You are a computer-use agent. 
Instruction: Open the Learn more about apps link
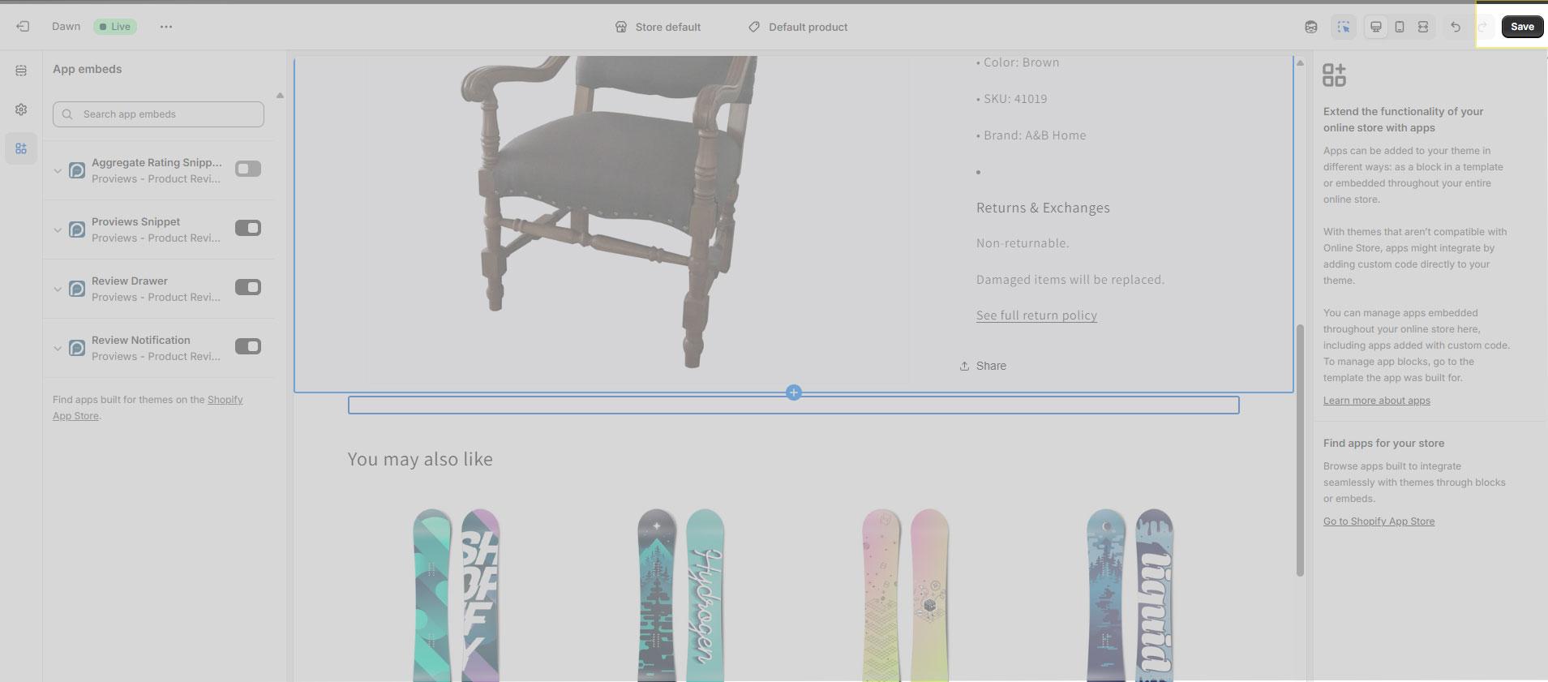[1376, 401]
